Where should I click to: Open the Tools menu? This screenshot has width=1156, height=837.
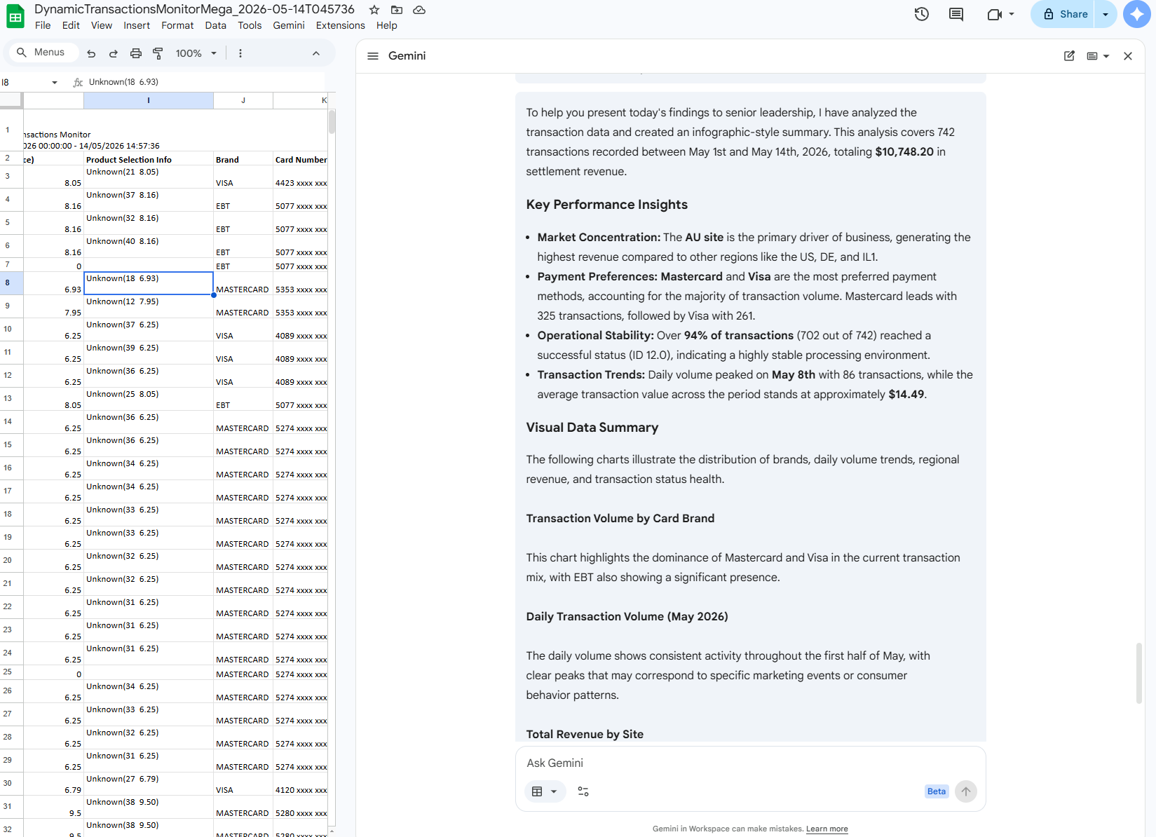(250, 25)
